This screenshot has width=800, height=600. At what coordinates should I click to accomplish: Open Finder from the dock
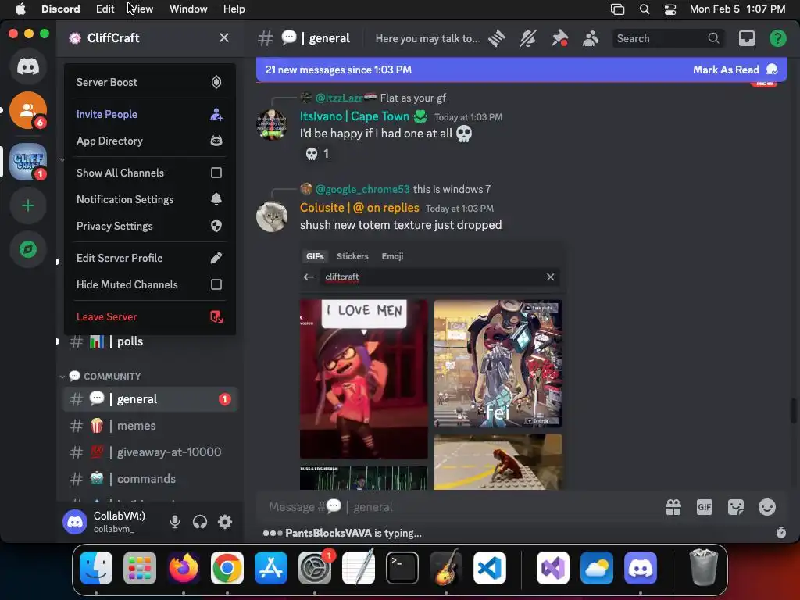tap(96, 568)
